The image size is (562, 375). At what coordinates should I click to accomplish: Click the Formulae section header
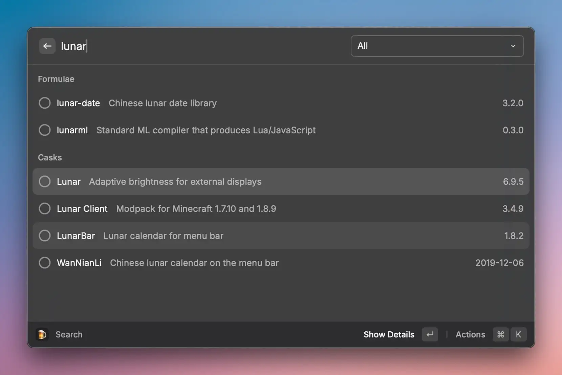(56, 79)
